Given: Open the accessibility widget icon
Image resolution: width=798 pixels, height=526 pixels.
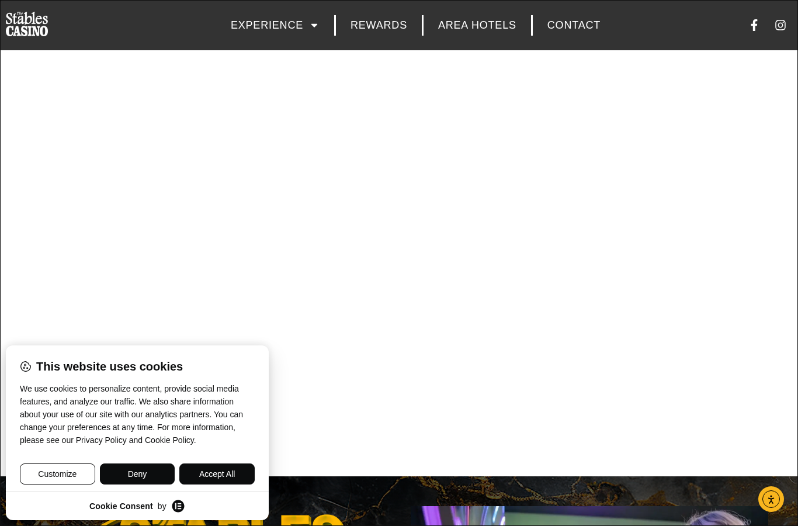Looking at the screenshot, I should [771, 499].
